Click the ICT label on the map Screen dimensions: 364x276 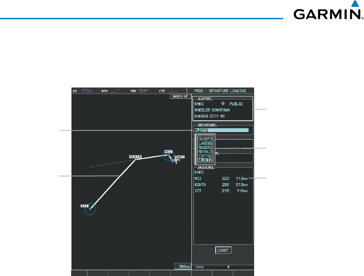click(x=85, y=206)
